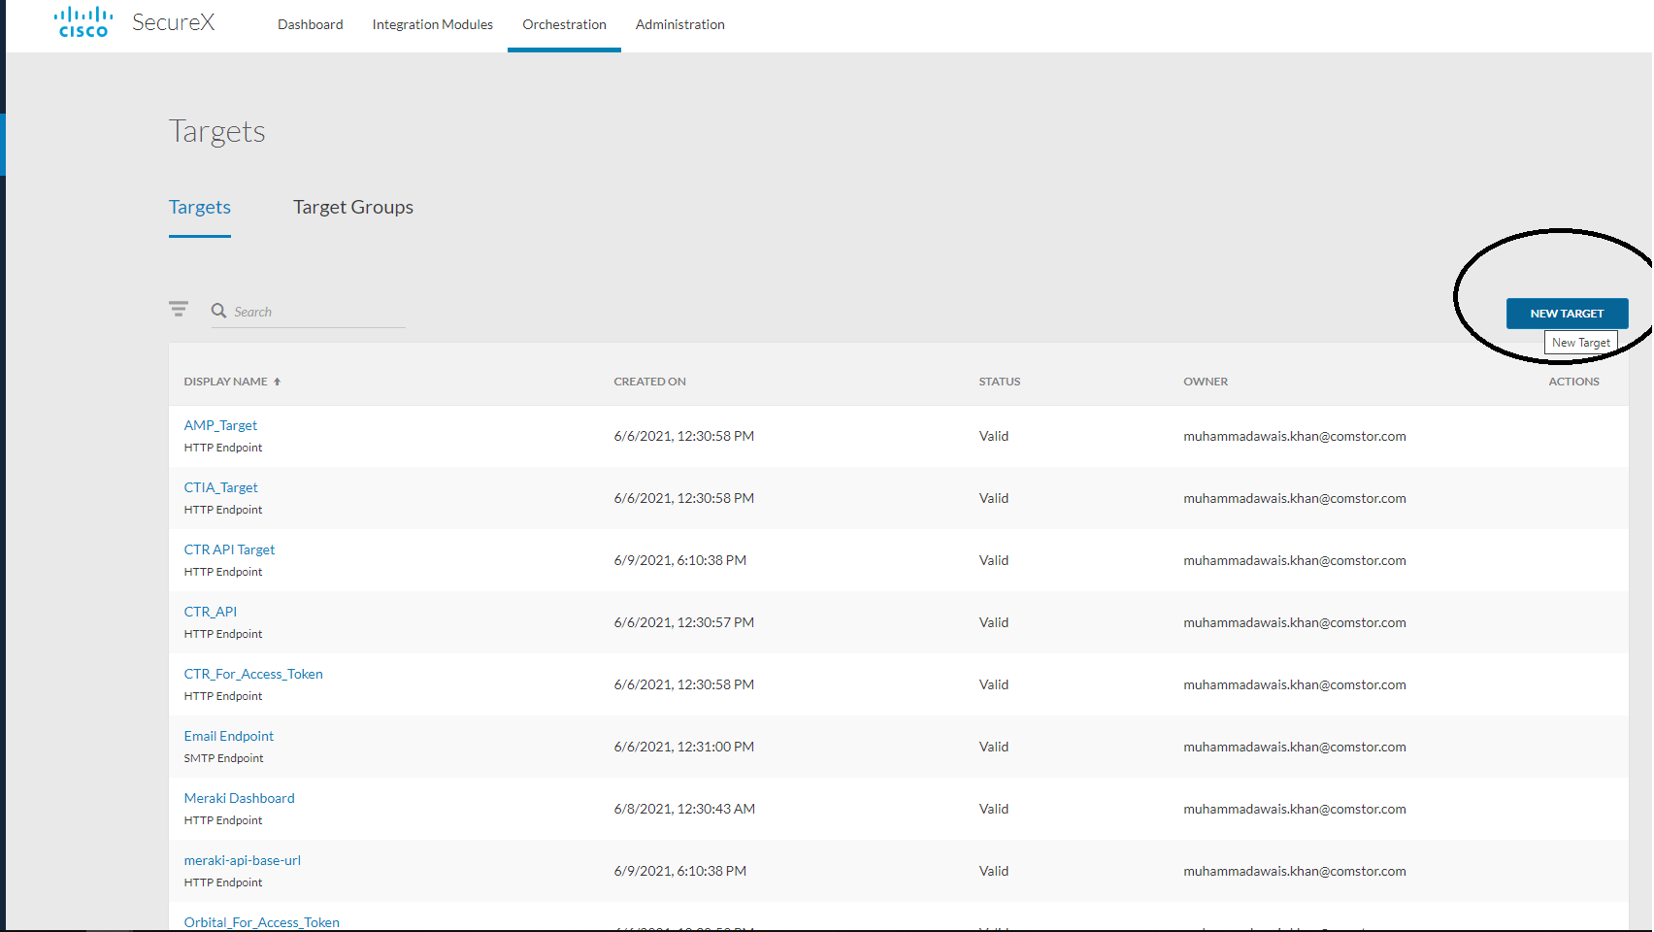This screenshot has width=1654, height=932.
Task: Click the SecureX product name
Action: [x=174, y=22]
